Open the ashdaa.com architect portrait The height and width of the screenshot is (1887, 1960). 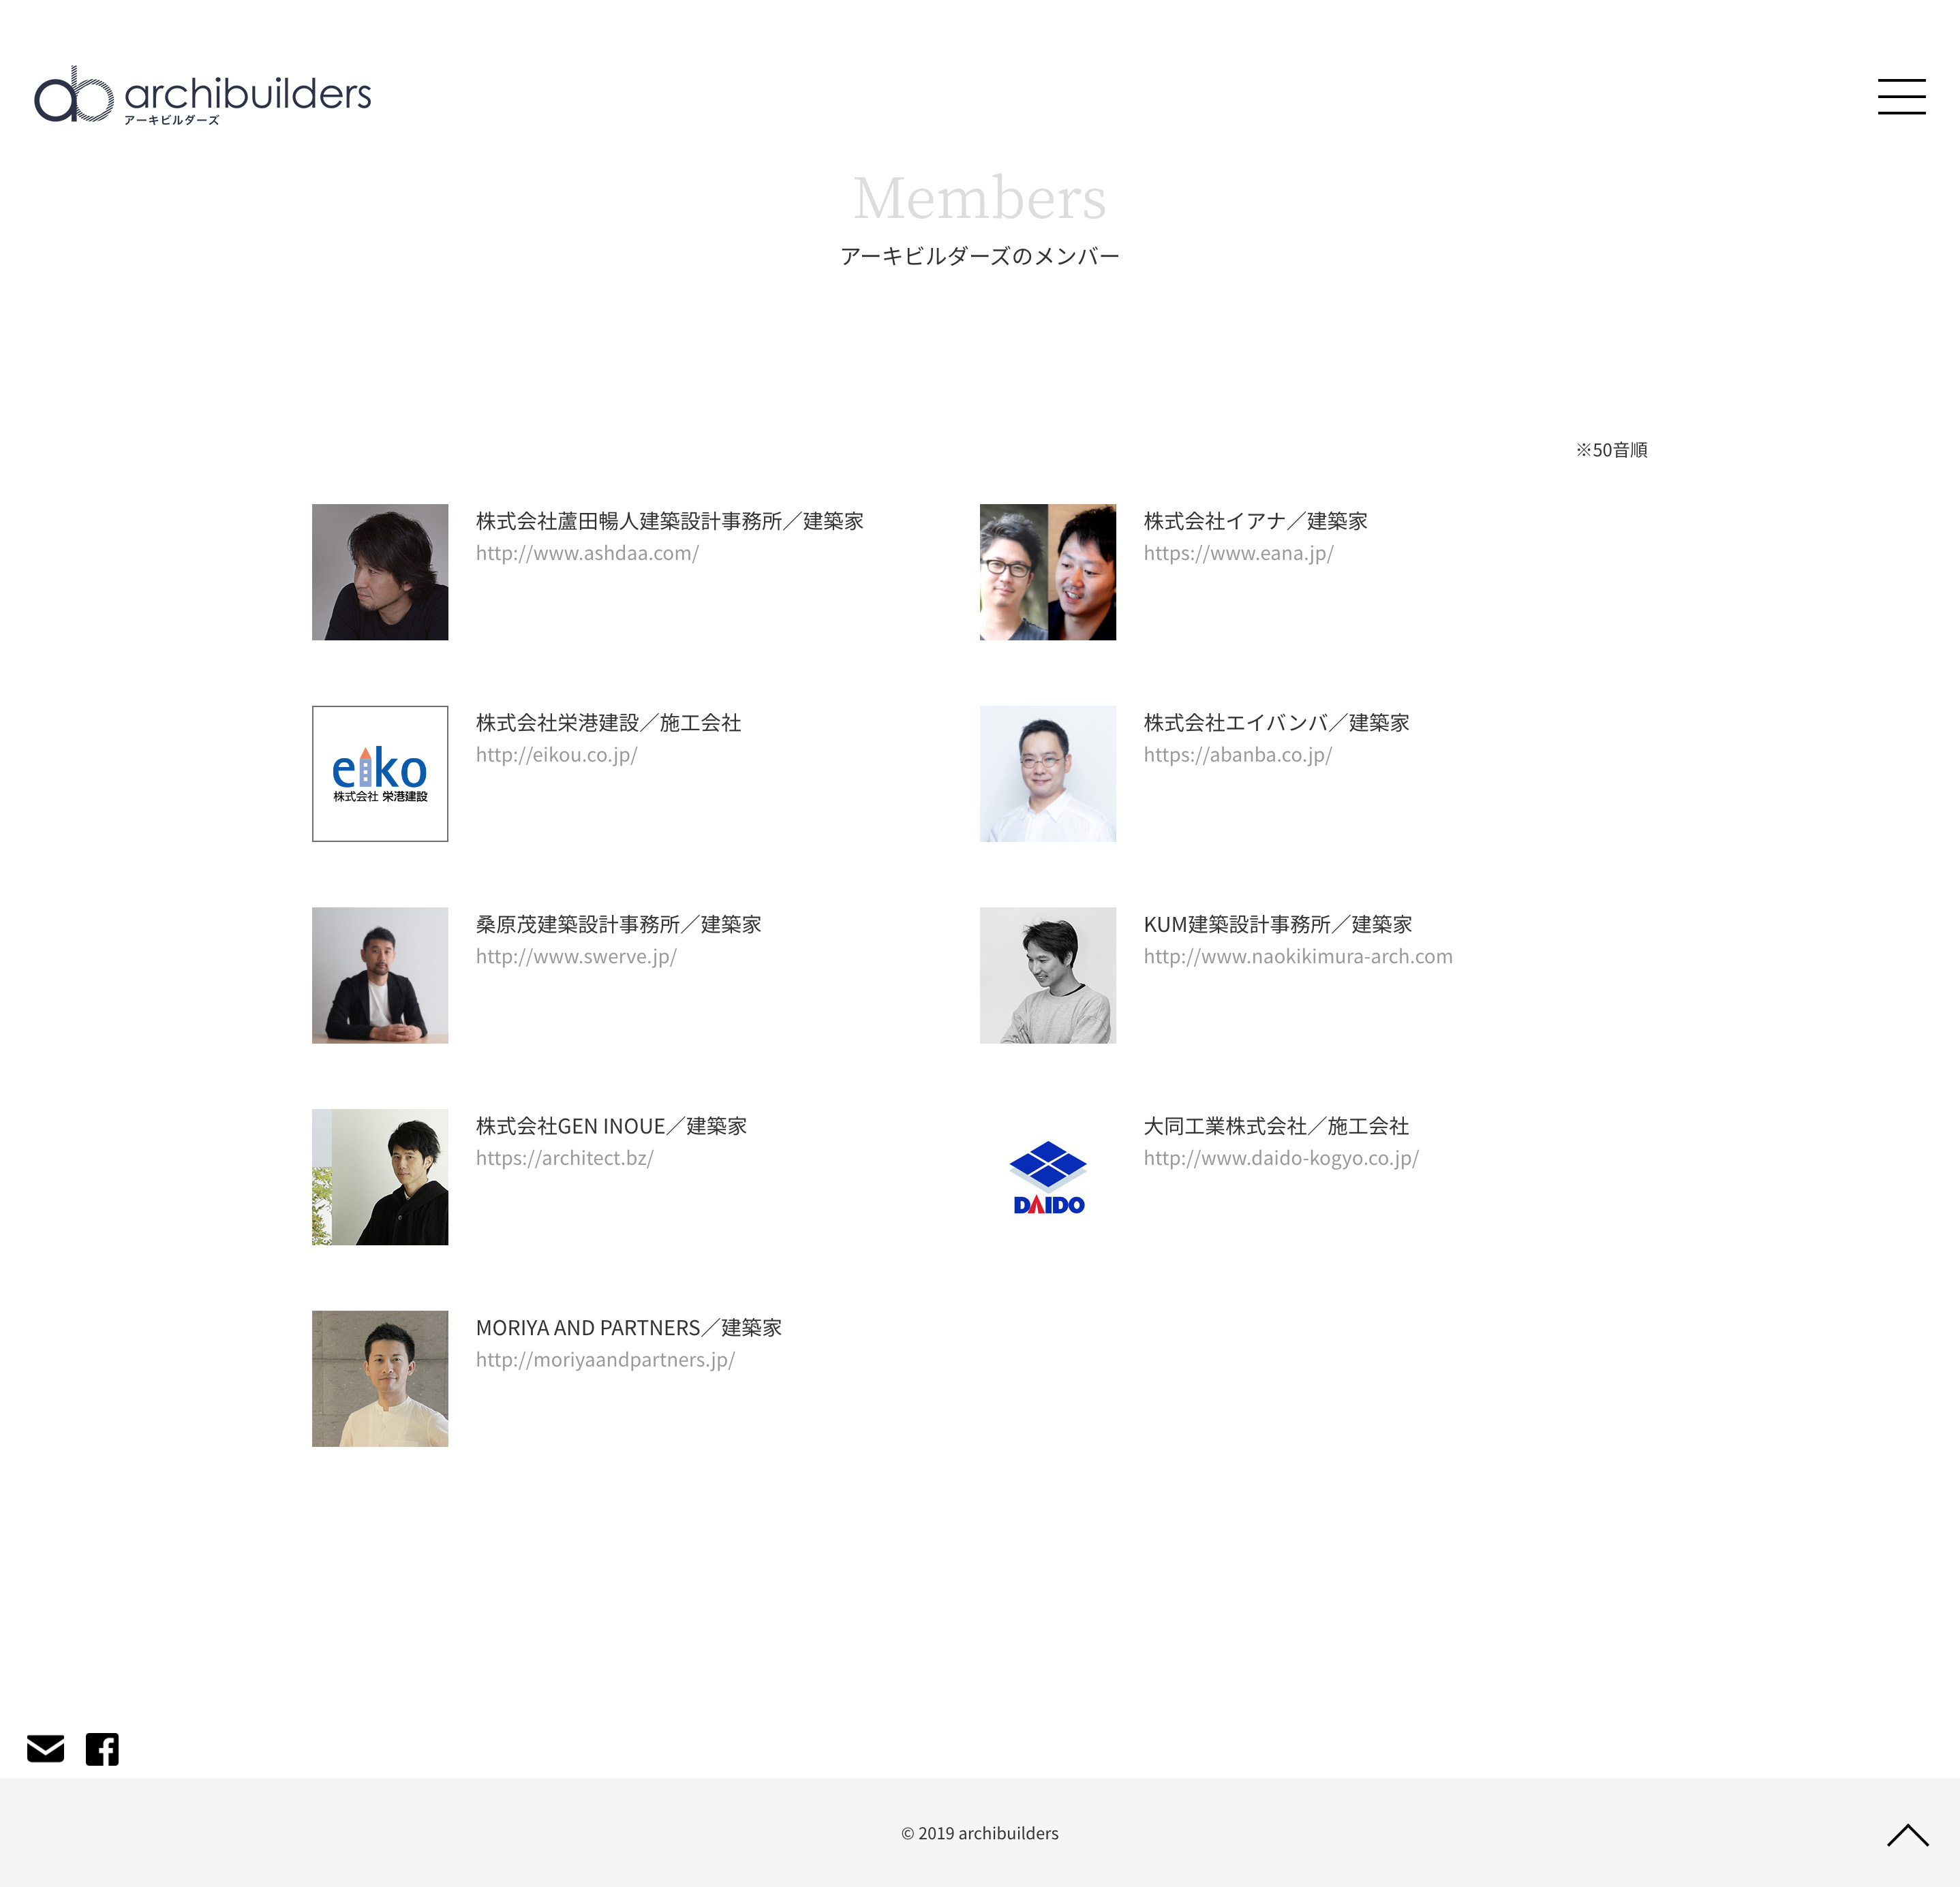coord(380,572)
